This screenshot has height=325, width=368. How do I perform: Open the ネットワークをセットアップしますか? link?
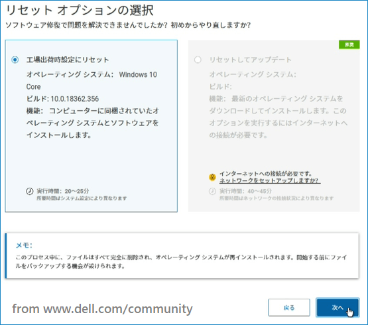(269, 180)
